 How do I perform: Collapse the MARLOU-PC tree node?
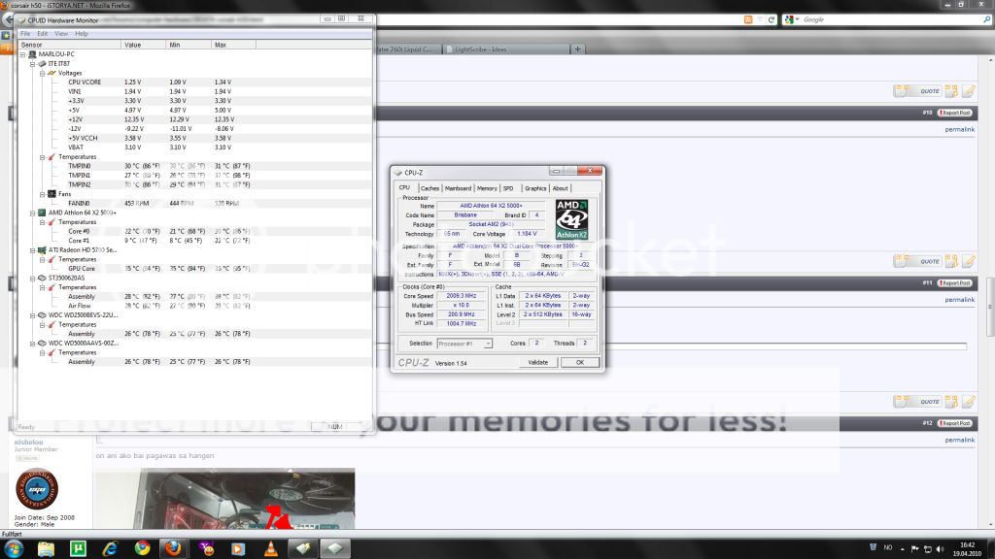click(x=24, y=53)
